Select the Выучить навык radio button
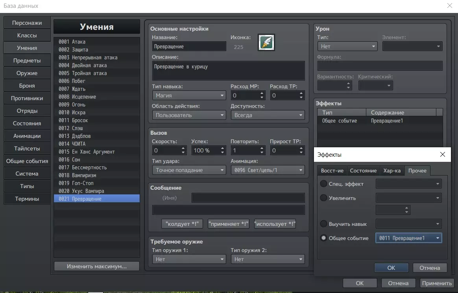The height and width of the screenshot is (293, 458). pos(323,223)
